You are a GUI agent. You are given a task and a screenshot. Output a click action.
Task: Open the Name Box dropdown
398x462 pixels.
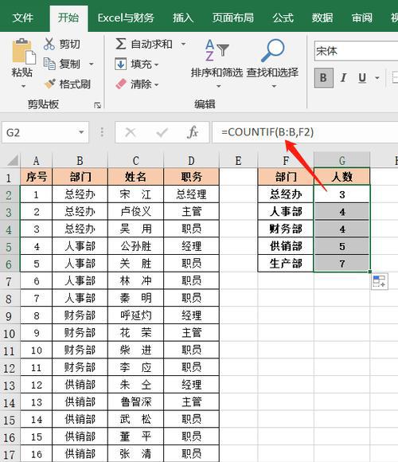pos(81,132)
